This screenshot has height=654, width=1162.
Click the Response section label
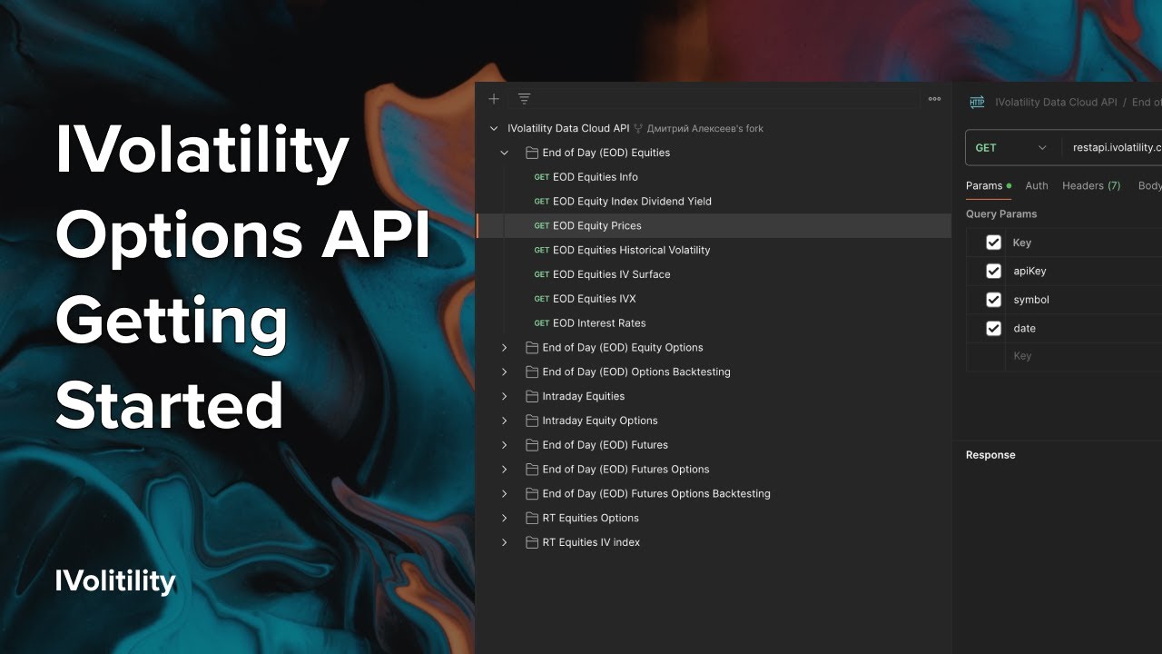(990, 455)
